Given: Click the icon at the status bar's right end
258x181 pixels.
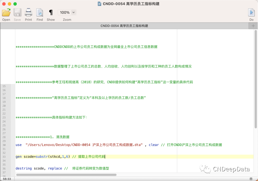Looking at the screenshot, I should 251,179.
